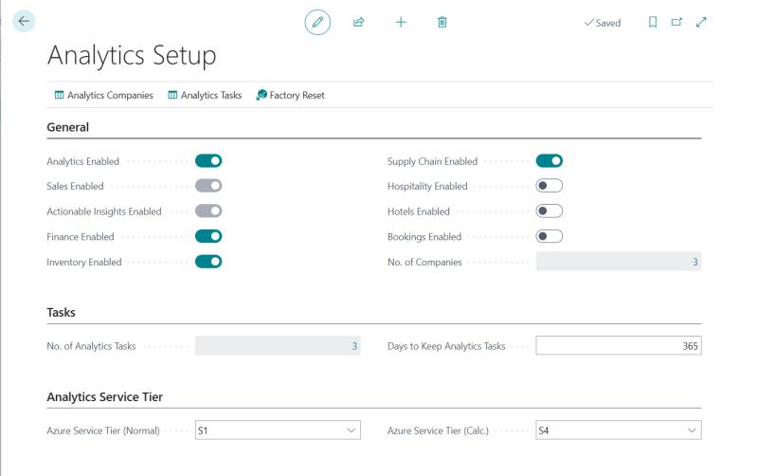Open page in new window icon
This screenshot has width=758, height=476.
click(677, 22)
